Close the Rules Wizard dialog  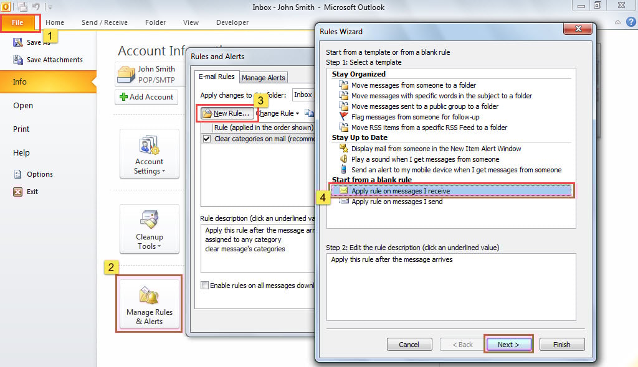pyautogui.click(x=578, y=29)
